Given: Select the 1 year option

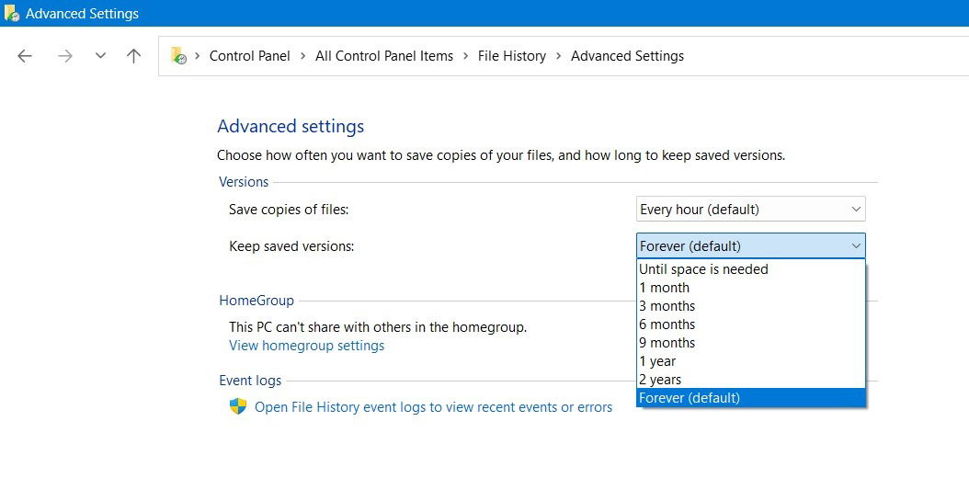Looking at the screenshot, I should (657, 361).
